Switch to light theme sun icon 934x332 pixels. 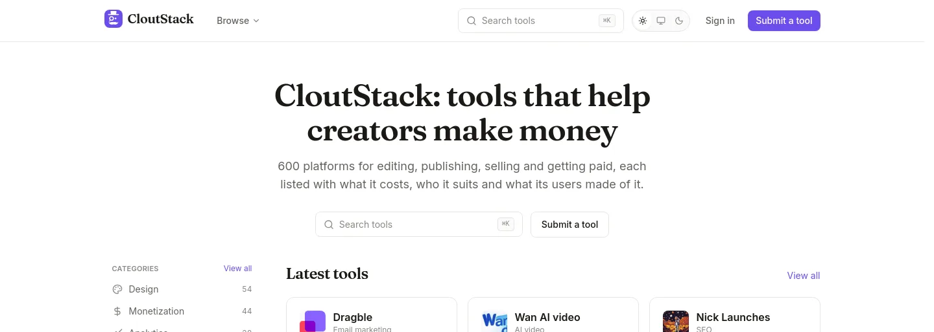click(643, 21)
